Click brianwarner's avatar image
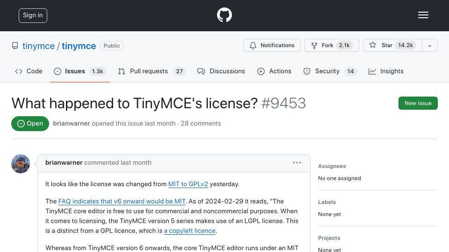This screenshot has width=449, height=252. (21, 164)
